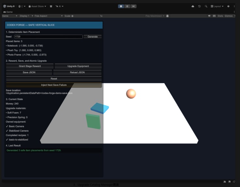Open the Display 1 dropdown
Viewport: 240px width, 187px height.
click(x=26, y=16)
